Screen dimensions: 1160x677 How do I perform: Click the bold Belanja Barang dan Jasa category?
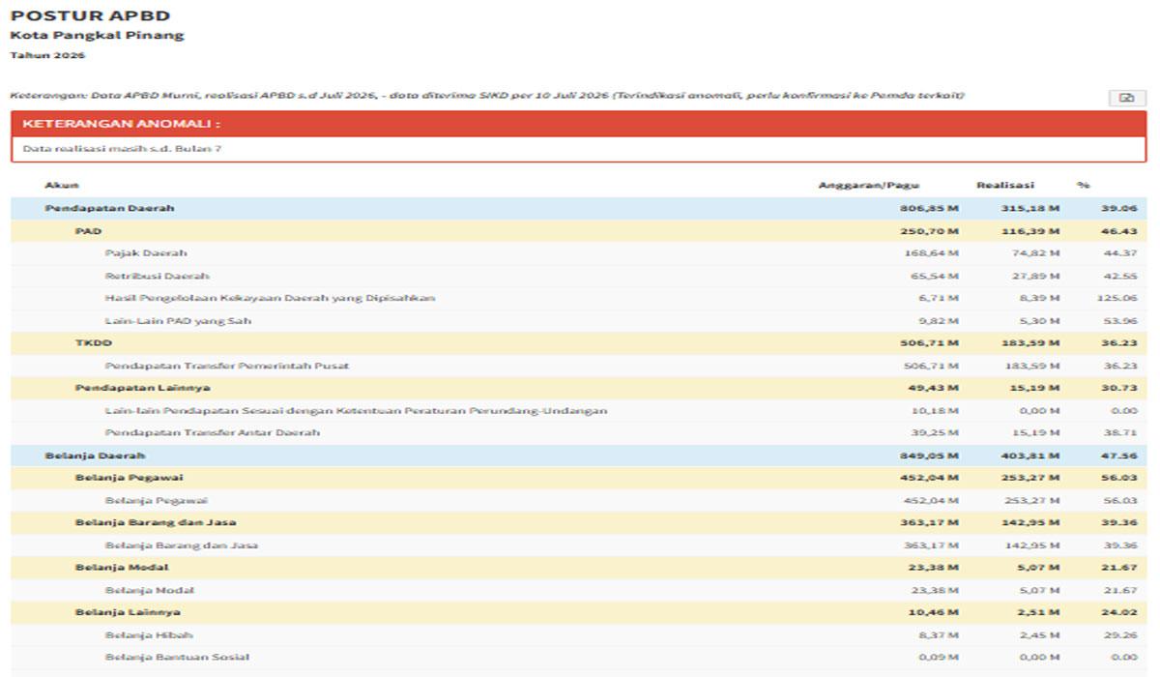pos(578,522)
